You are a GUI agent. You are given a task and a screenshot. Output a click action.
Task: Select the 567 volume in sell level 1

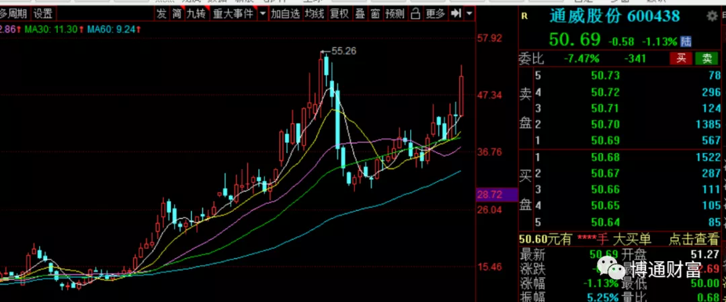point(711,140)
